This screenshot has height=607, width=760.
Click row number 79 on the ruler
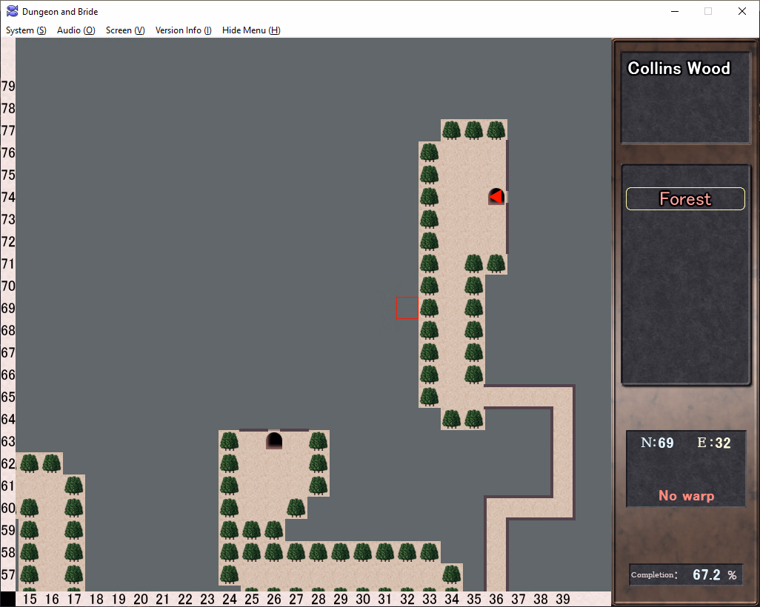pyautogui.click(x=8, y=86)
